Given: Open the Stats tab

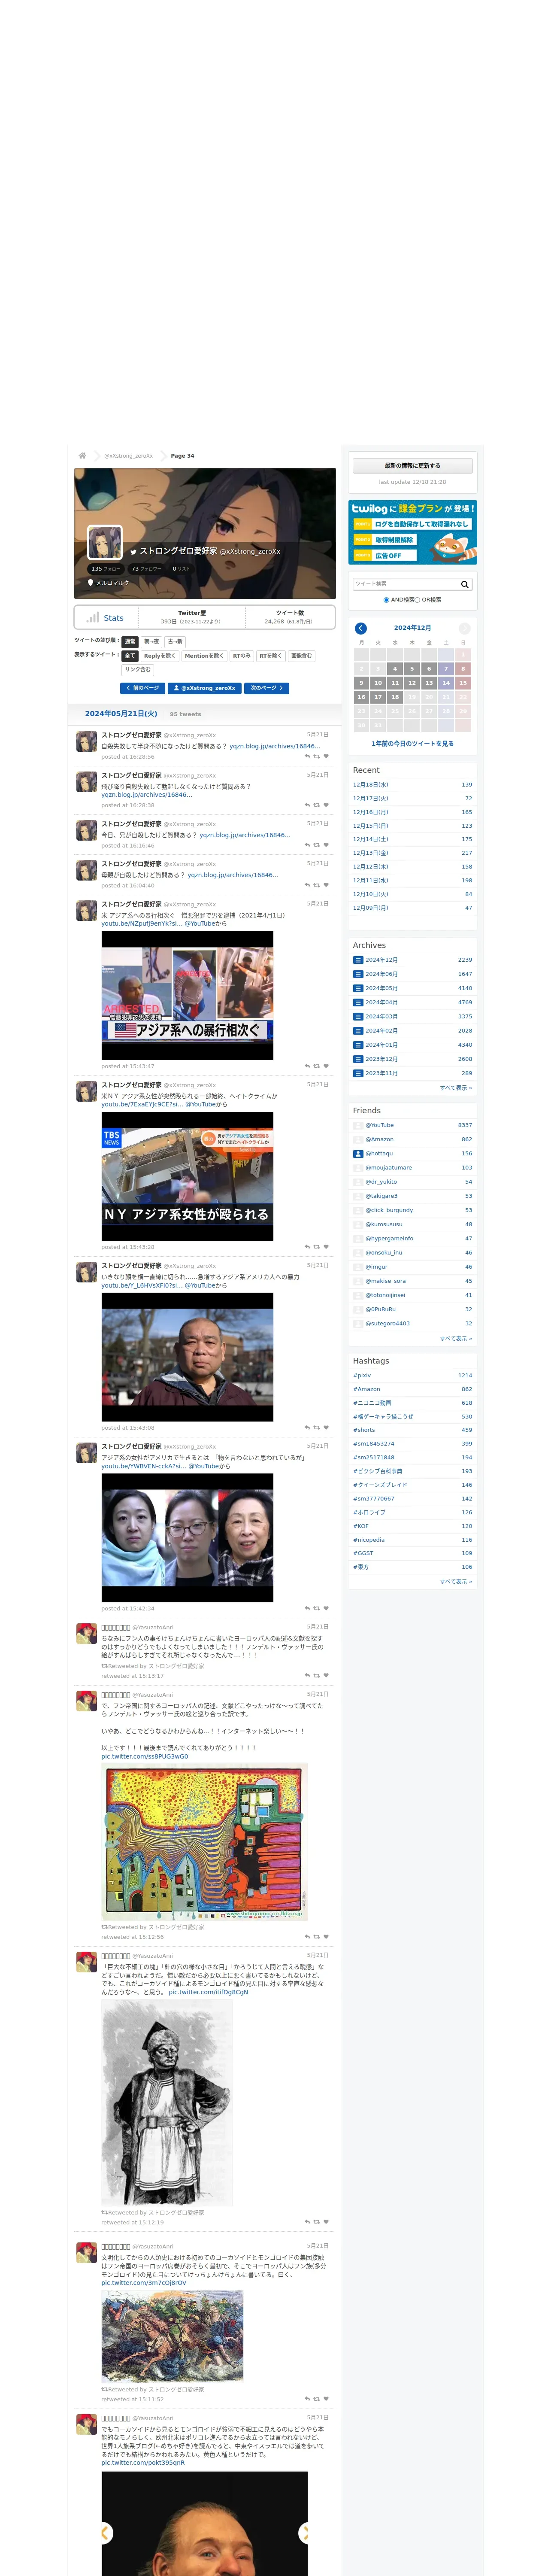Looking at the screenshot, I should [105, 618].
